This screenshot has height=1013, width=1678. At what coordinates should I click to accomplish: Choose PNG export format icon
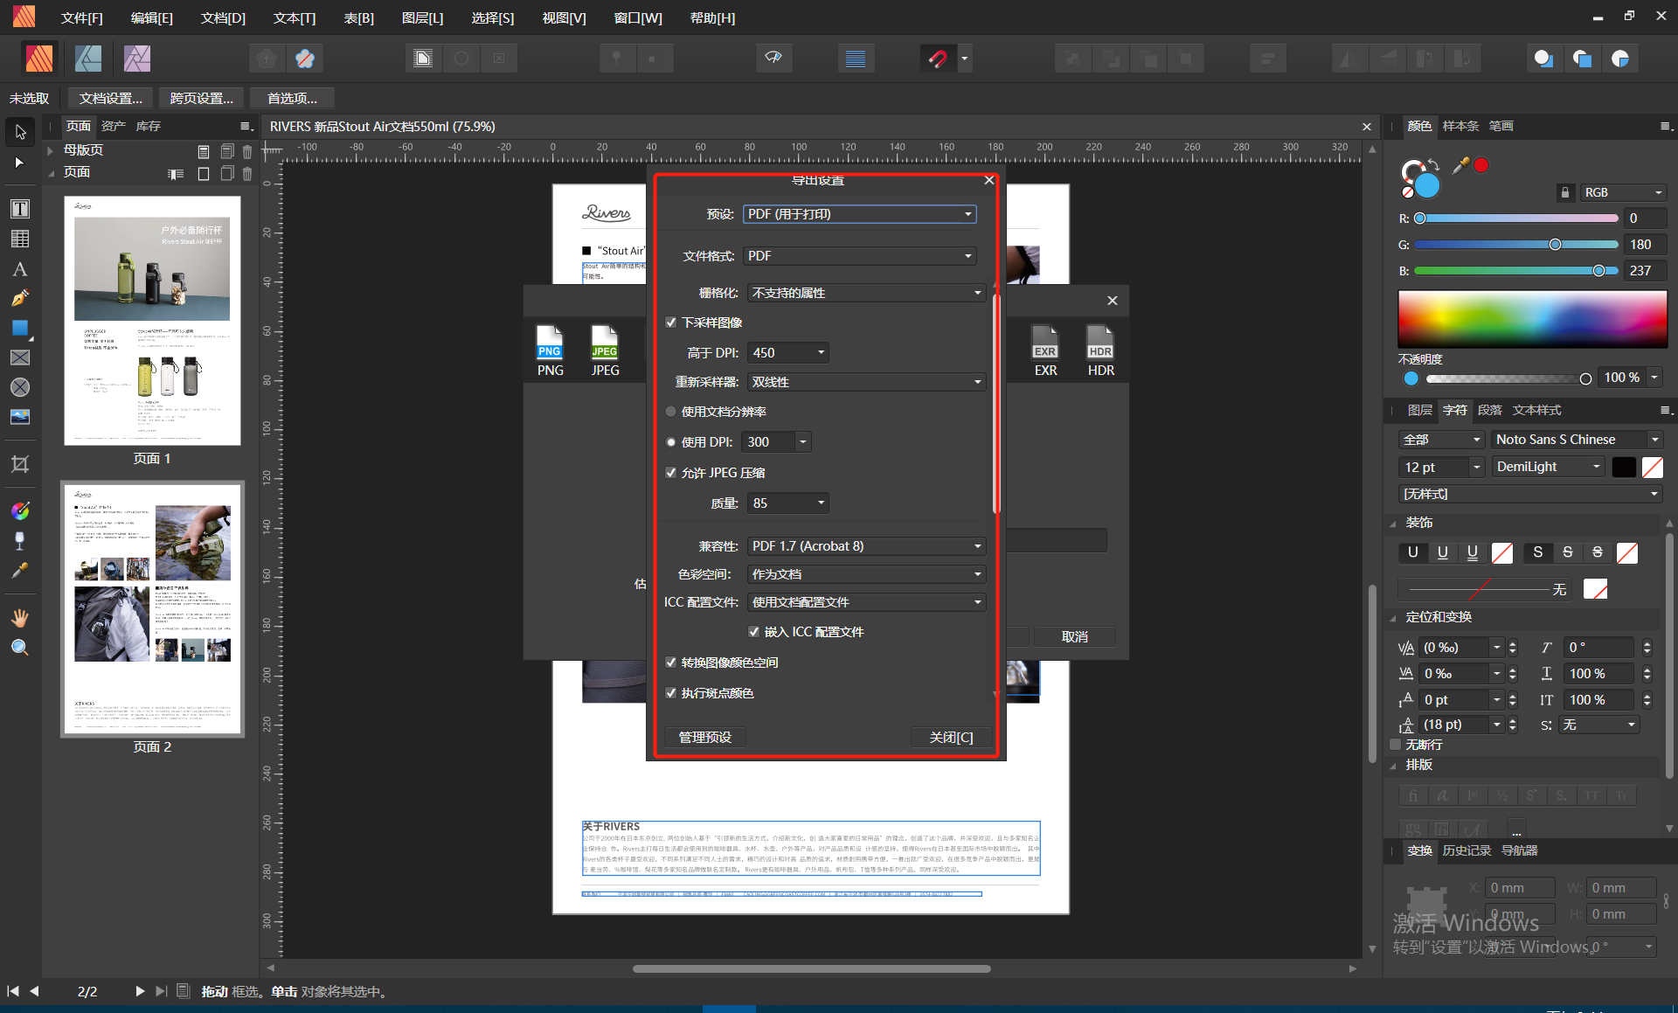point(550,350)
